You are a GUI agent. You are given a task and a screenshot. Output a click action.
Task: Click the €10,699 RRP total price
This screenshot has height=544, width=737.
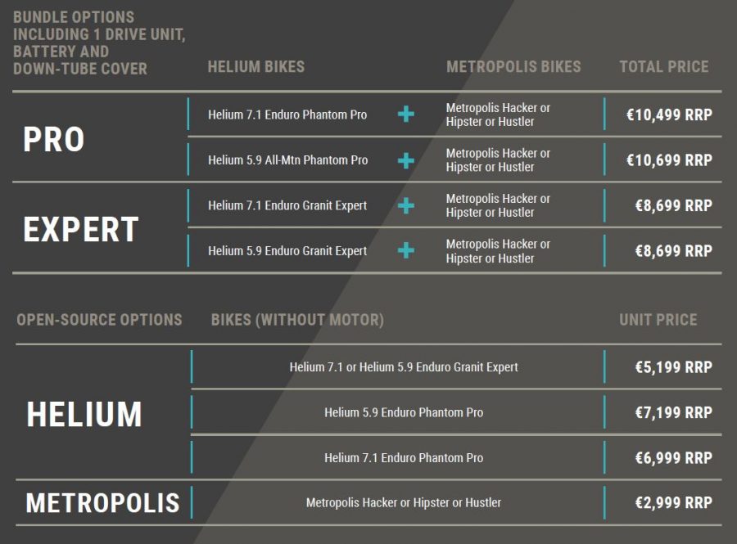[x=669, y=160]
